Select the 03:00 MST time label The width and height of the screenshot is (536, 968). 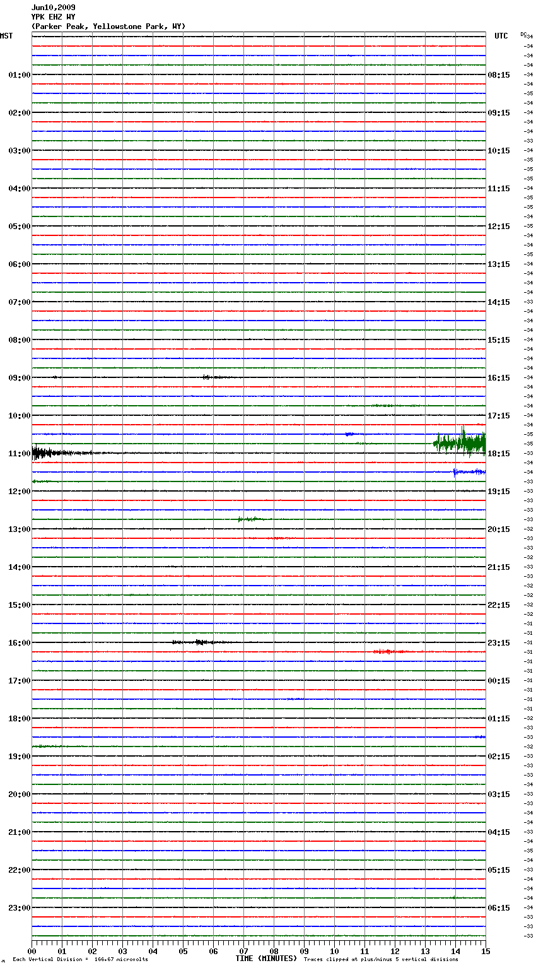pos(19,151)
